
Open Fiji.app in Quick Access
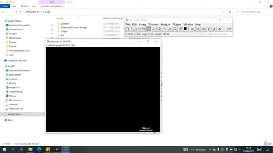(12, 42)
